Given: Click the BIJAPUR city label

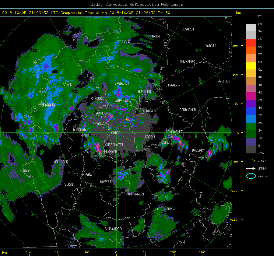Looking at the screenshot, I should click(124, 42).
